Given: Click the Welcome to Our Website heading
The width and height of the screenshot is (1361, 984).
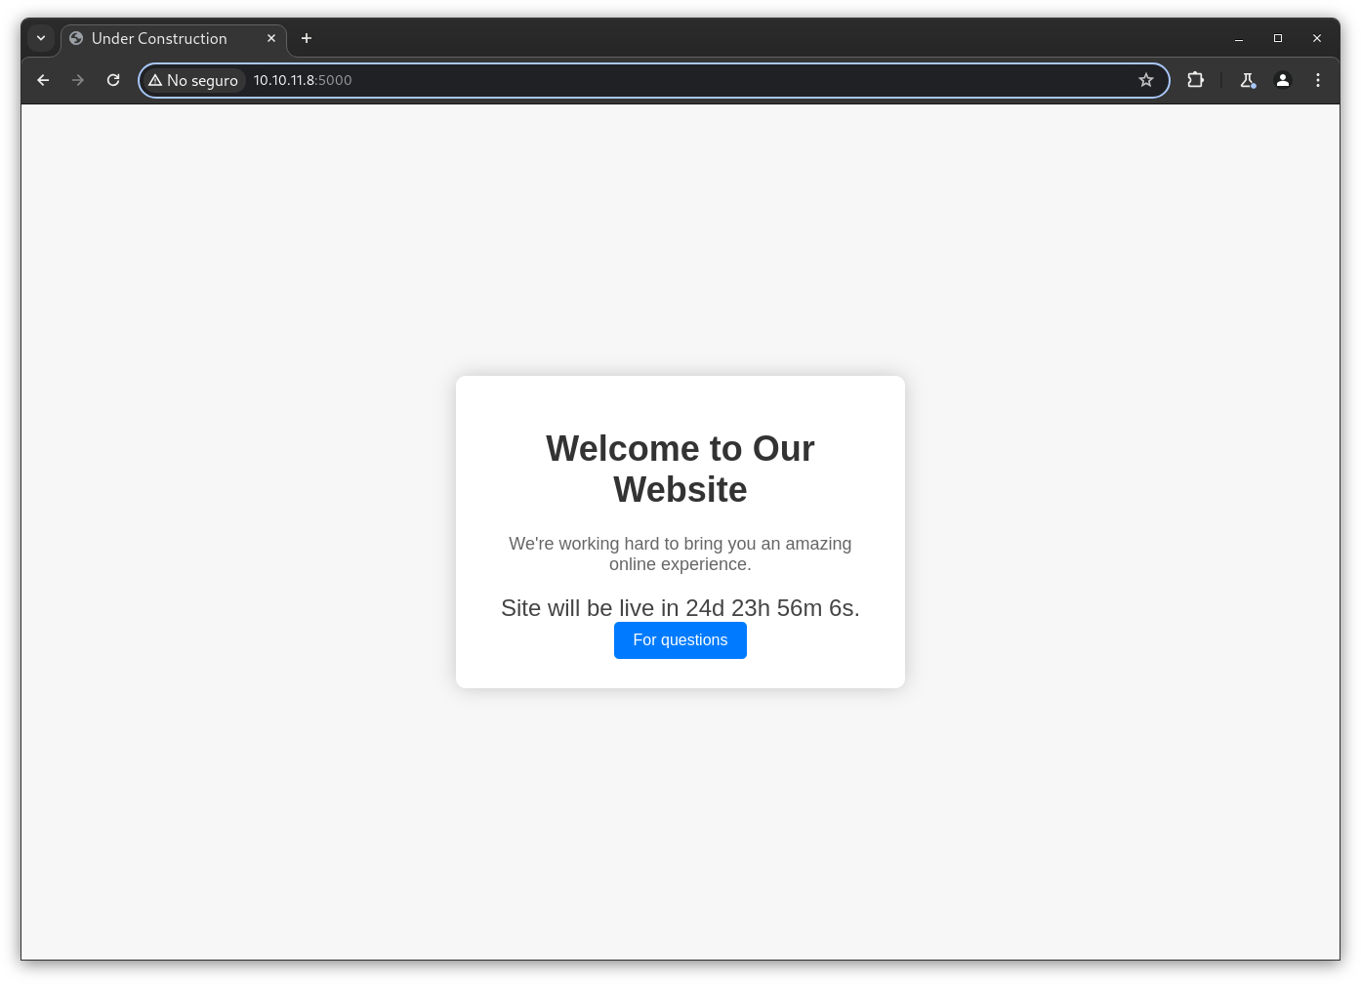Looking at the screenshot, I should pyautogui.click(x=680, y=469).
